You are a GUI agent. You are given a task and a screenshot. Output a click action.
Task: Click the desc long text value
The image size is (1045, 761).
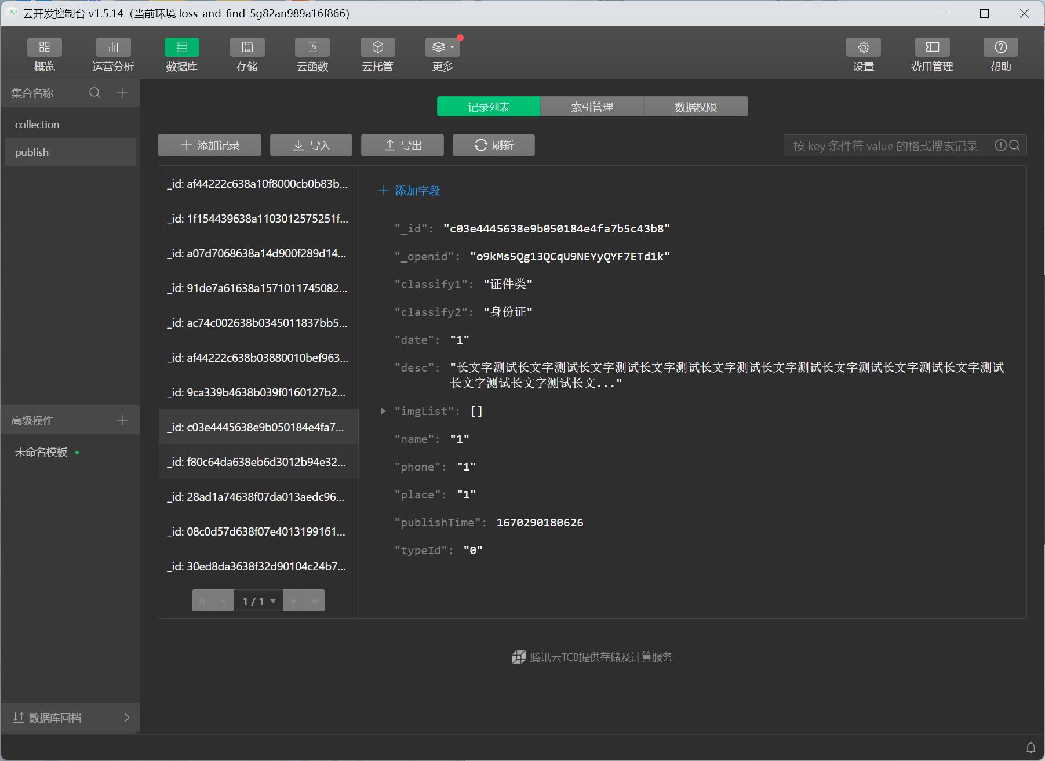click(727, 375)
